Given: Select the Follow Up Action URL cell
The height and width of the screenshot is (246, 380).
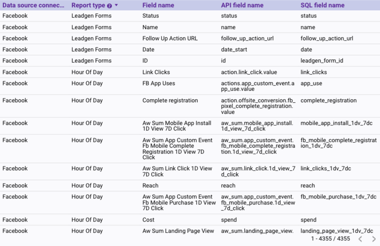Looking at the screenshot, I should point(170,39).
